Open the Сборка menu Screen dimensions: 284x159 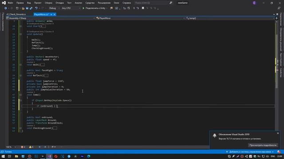(x=48, y=3)
